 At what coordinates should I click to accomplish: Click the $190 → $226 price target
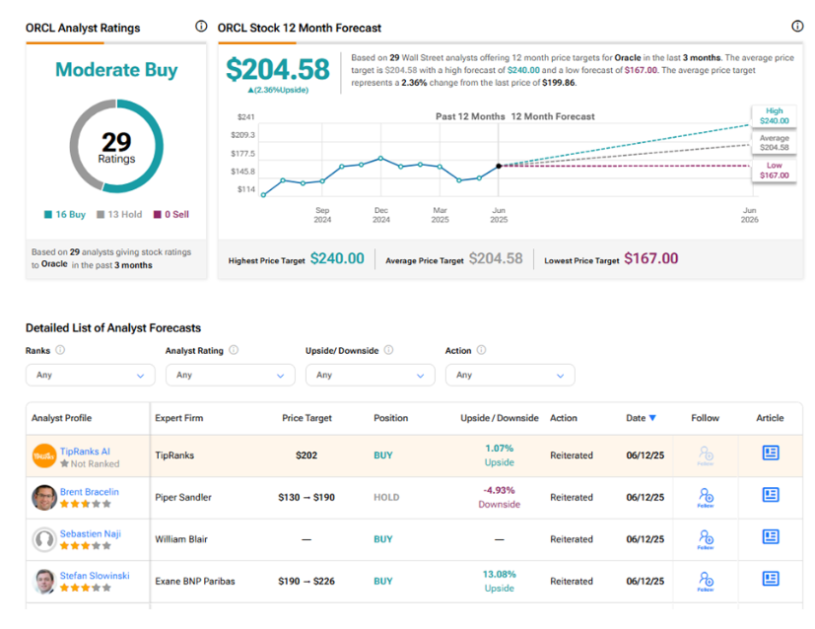(x=306, y=582)
